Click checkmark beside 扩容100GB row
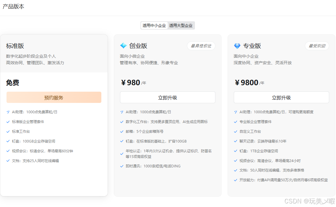This screenshot has width=336, height=207. click(122, 141)
